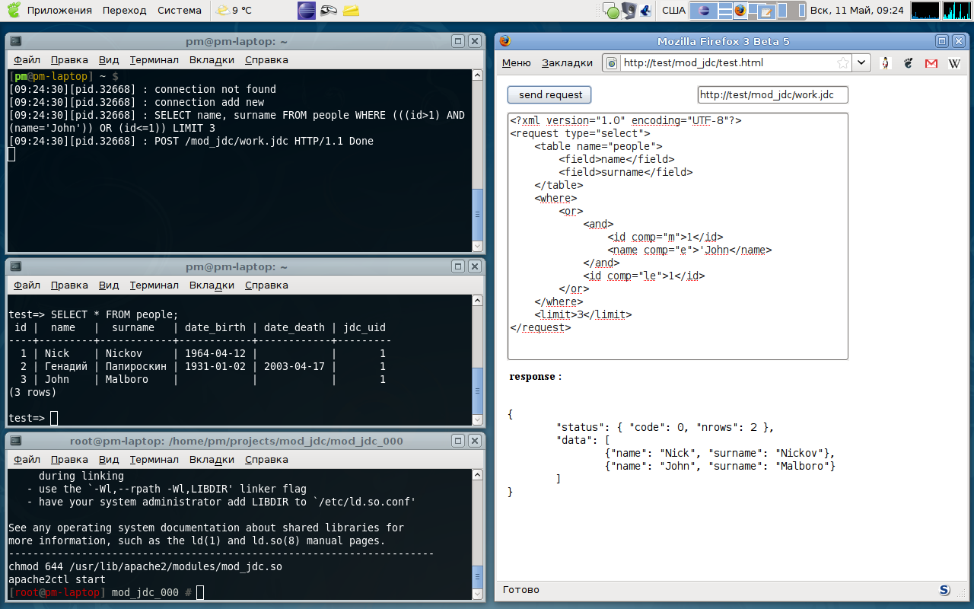
Task: Click the blue system monitor graph applet
Action: click(925, 10)
